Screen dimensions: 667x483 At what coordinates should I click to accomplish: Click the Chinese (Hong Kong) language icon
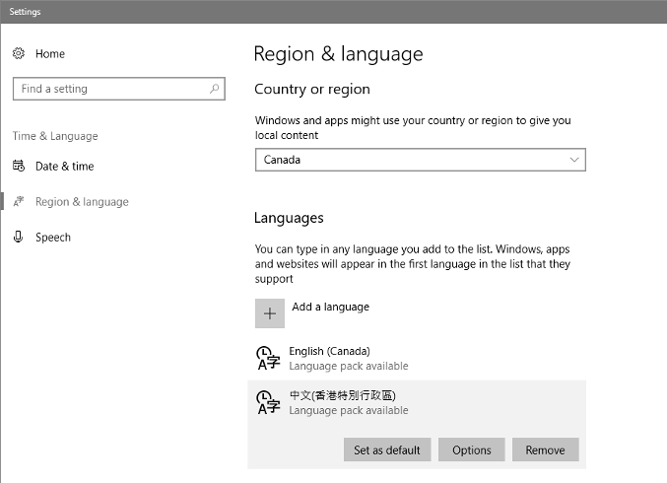pyautogui.click(x=268, y=402)
